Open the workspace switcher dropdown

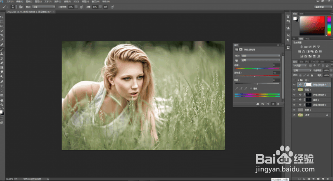323,7
